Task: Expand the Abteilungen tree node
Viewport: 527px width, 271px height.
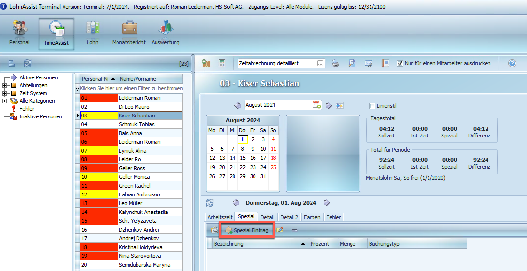Action: point(4,85)
